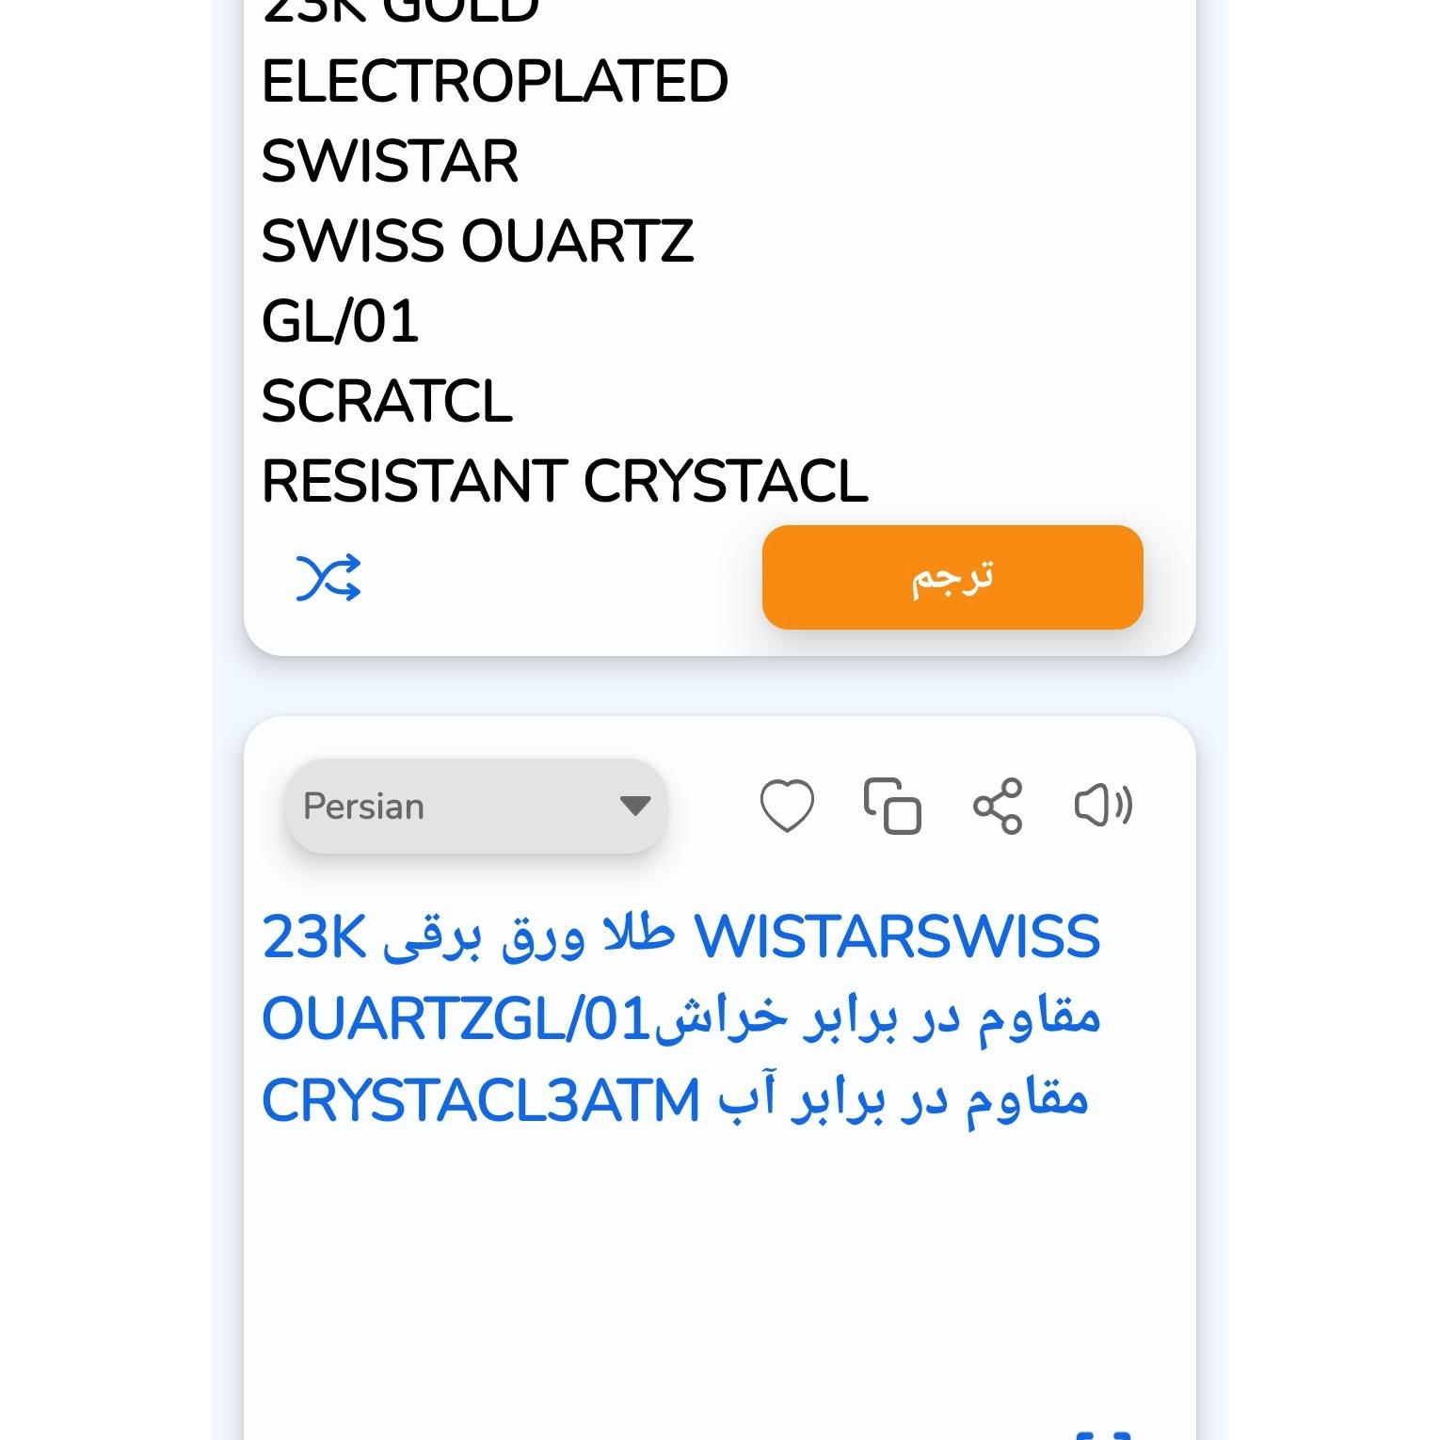Play translation audio with speaker icon

click(x=1103, y=807)
